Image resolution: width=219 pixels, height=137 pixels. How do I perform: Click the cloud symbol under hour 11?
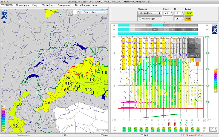pos(158,124)
